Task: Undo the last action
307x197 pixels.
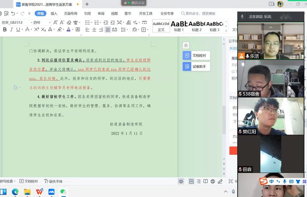Action: tap(13, 13)
